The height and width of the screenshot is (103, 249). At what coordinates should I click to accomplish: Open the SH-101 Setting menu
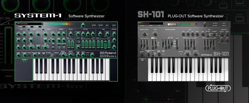coord(215,26)
